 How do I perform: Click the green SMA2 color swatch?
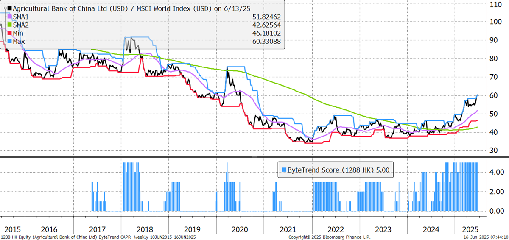[10, 25]
